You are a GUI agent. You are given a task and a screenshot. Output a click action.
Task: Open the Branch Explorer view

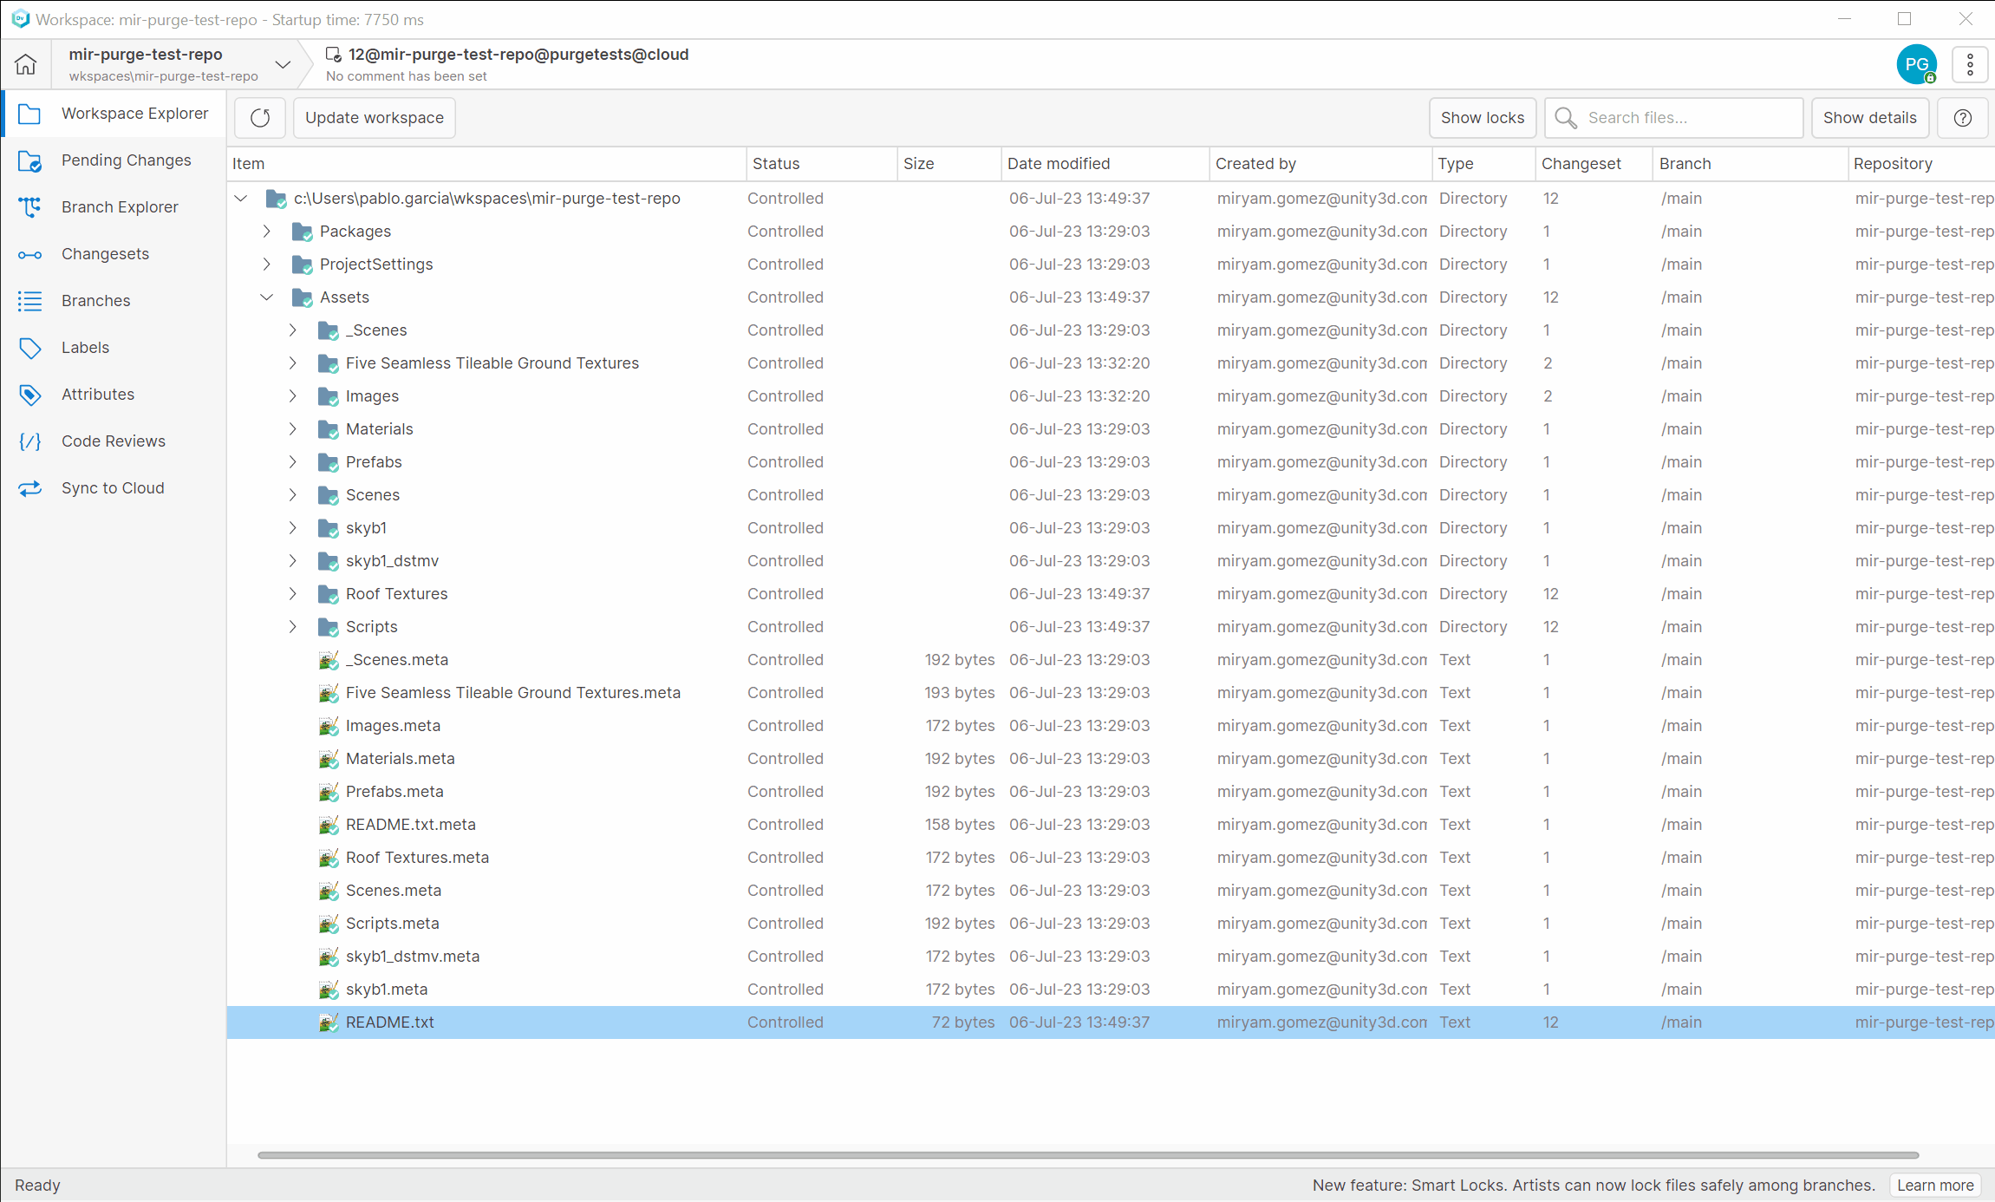(x=120, y=206)
